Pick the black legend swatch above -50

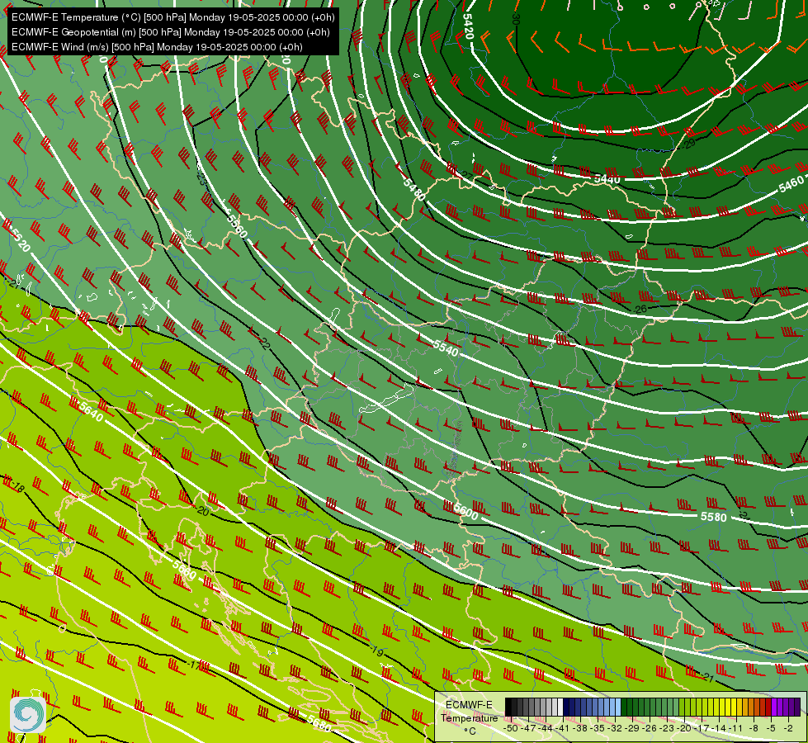click(x=508, y=708)
